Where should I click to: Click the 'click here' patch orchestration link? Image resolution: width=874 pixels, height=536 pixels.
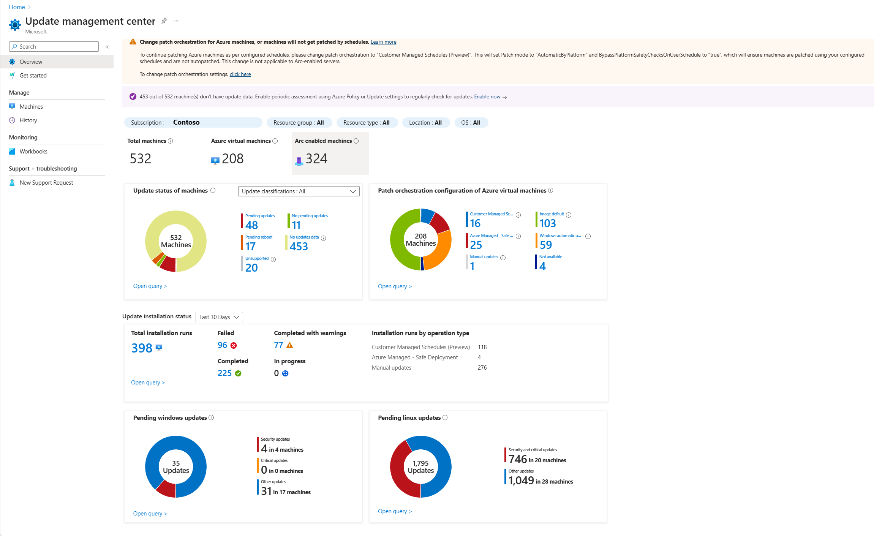point(240,74)
